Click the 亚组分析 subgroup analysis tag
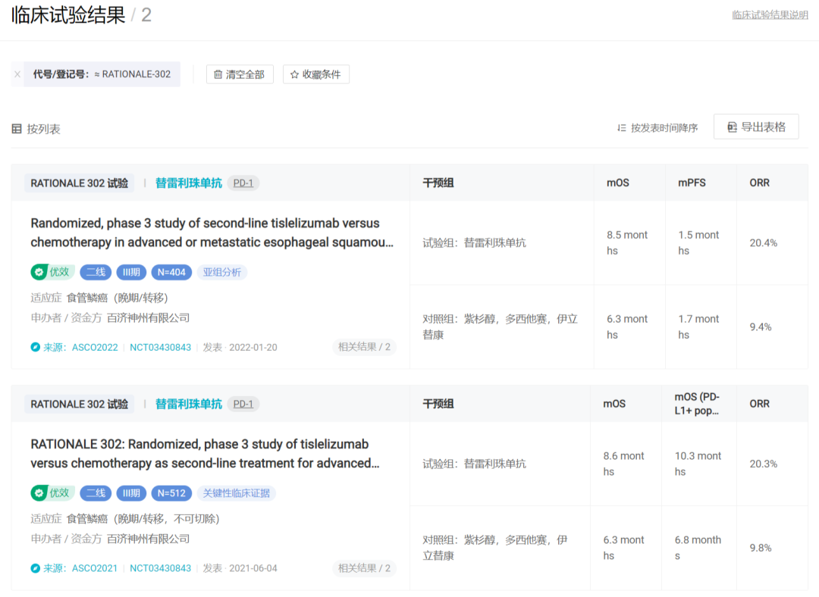 pos(222,272)
